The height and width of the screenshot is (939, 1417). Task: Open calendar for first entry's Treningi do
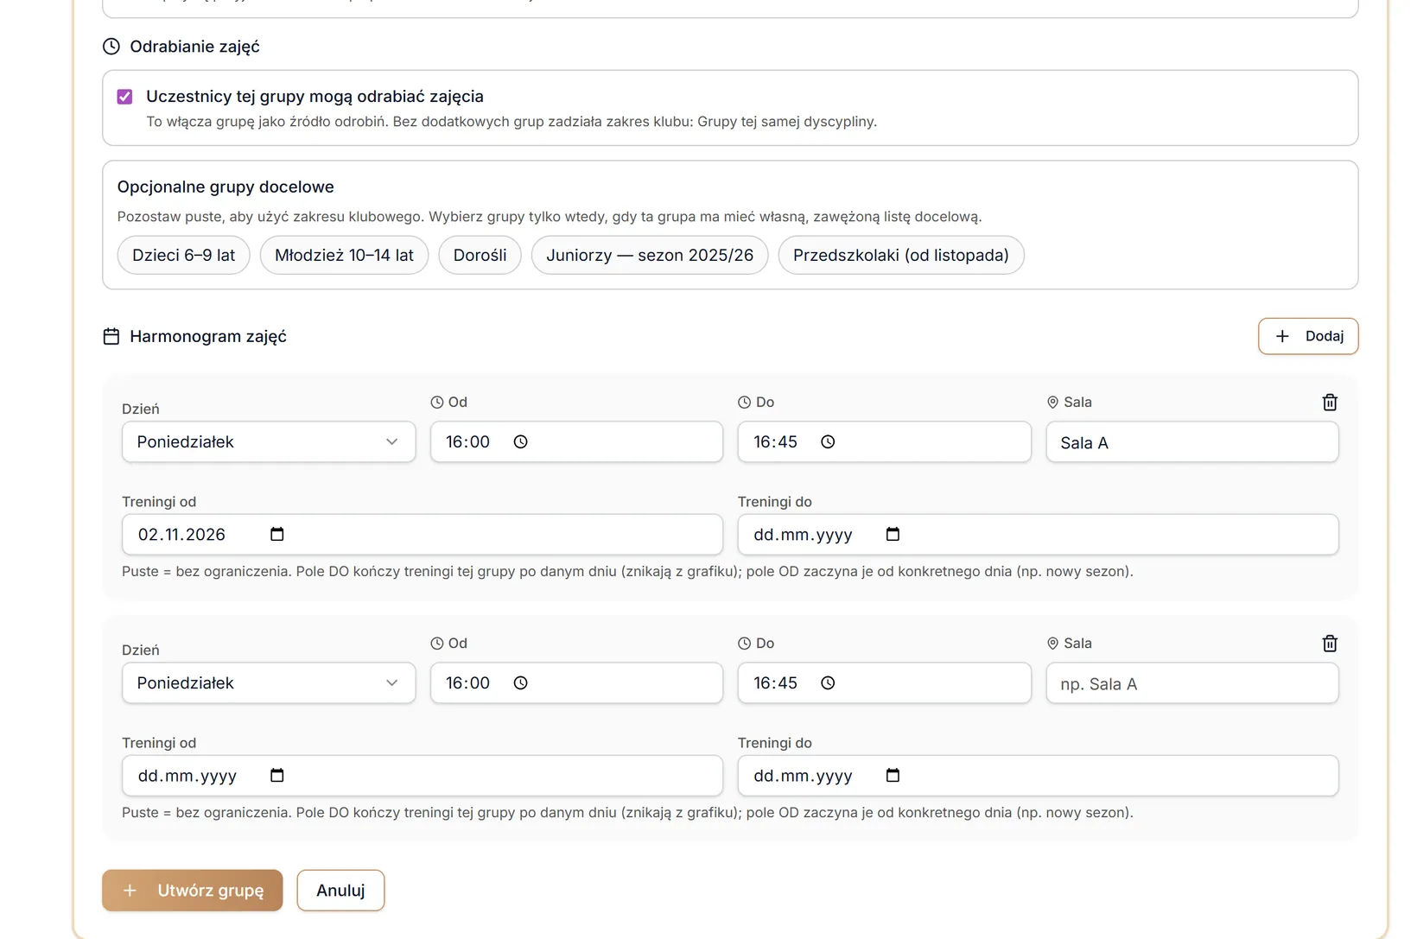point(893,534)
